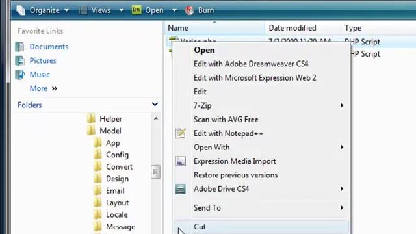The image size is (416, 234).
Task: Open the Documents favorite link
Action: (x=49, y=47)
